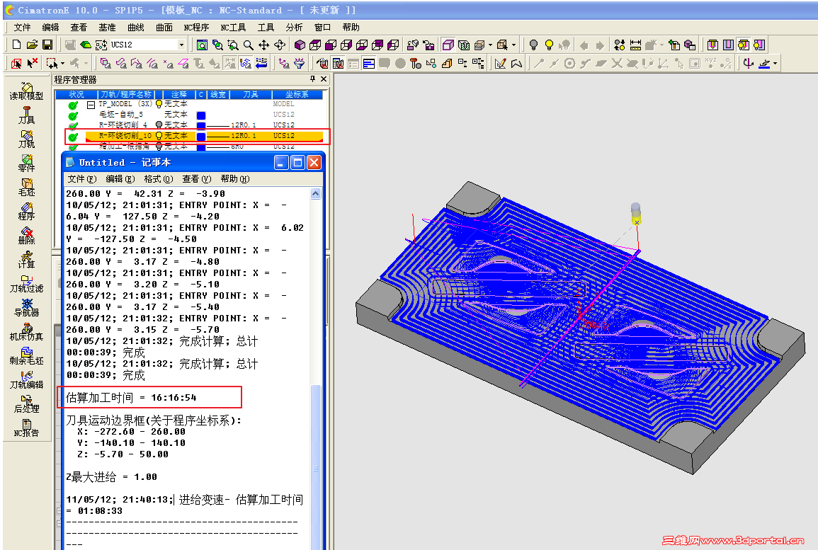Open 剩余毛坯 remaining stock
Screen dimensions: 818x550
pyautogui.click(x=27, y=355)
